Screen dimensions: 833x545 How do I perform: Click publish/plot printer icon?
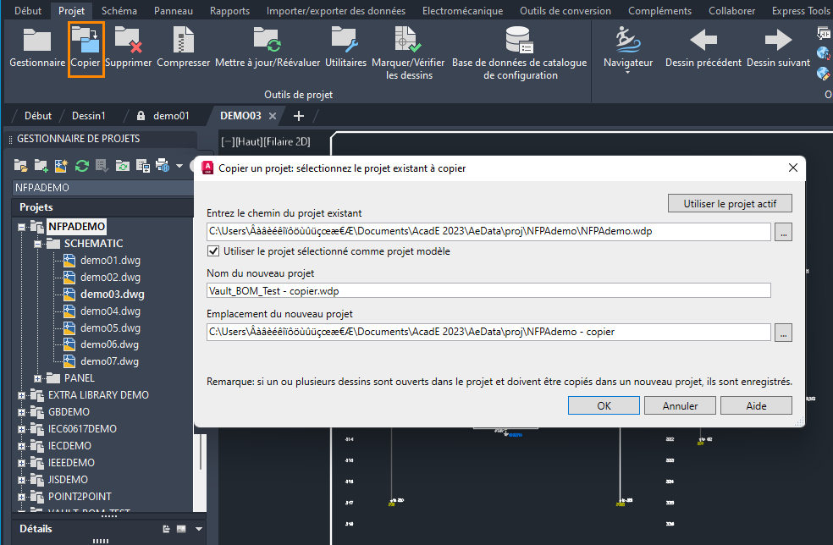[x=163, y=166]
